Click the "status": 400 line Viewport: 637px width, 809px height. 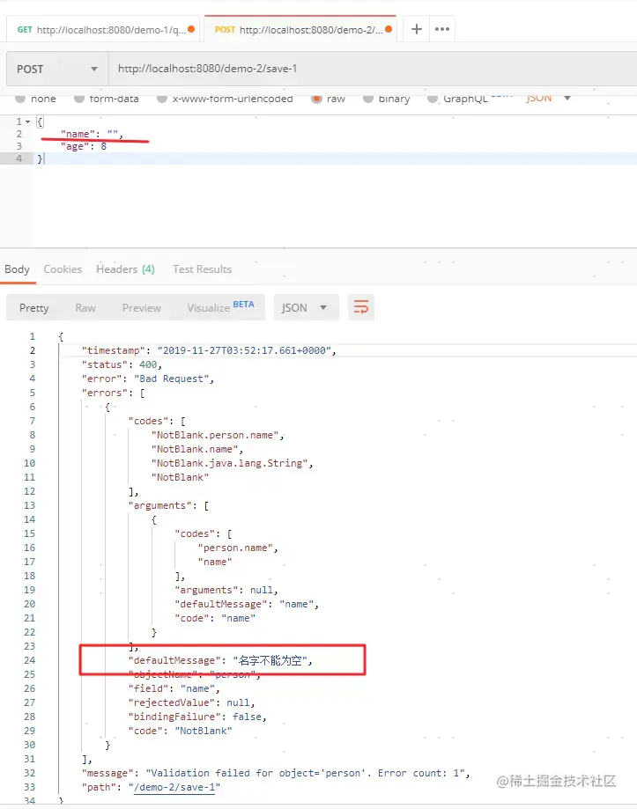click(122, 364)
